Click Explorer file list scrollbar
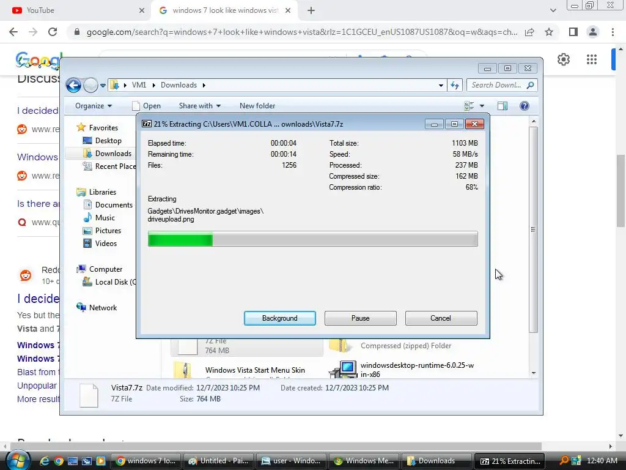626x470 pixels. click(533, 230)
